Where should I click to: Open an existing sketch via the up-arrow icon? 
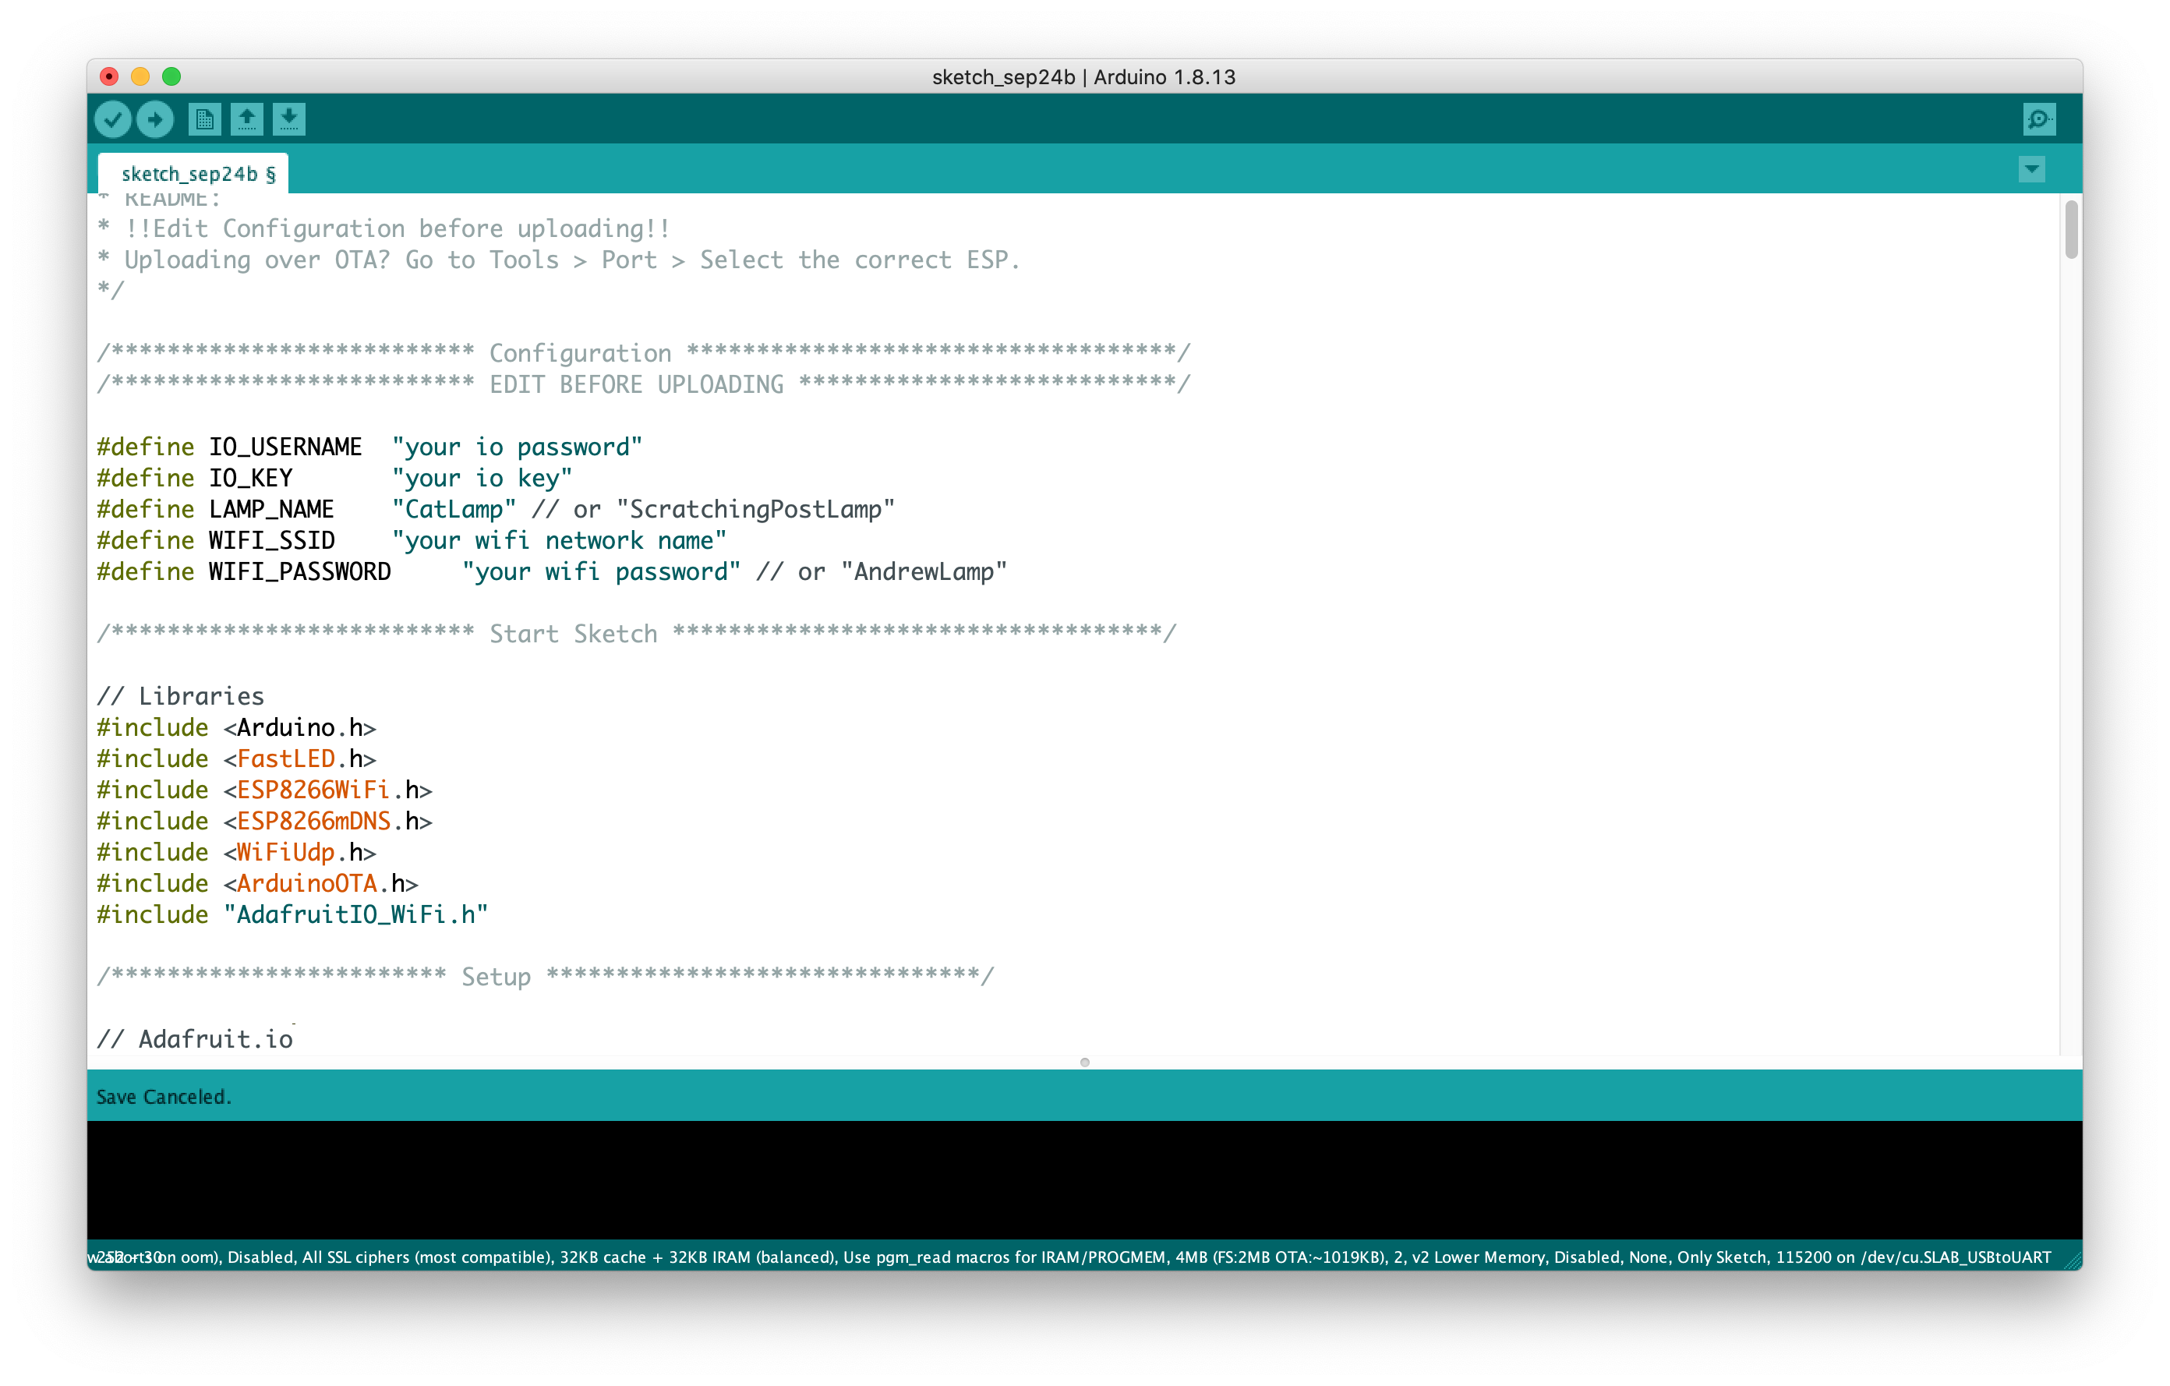(x=246, y=118)
